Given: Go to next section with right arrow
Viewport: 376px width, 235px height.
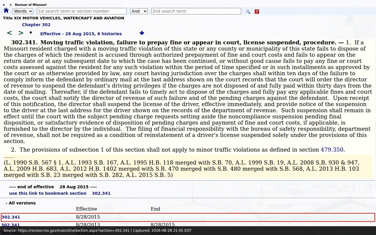Looking at the screenshot, I should tap(21, 33).
